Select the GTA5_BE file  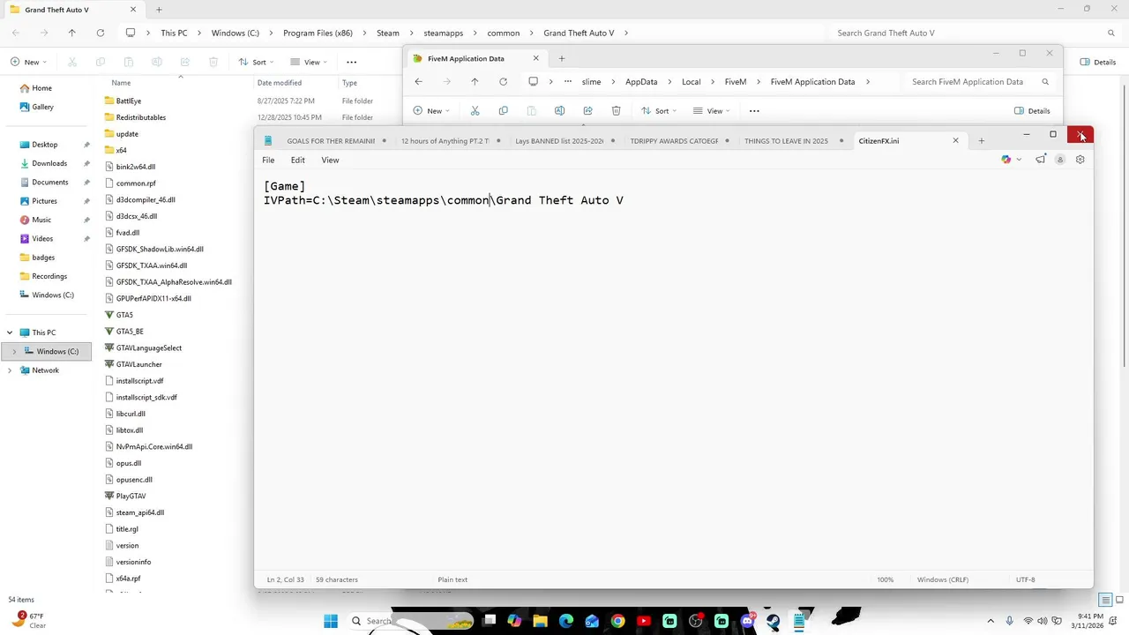click(x=130, y=332)
